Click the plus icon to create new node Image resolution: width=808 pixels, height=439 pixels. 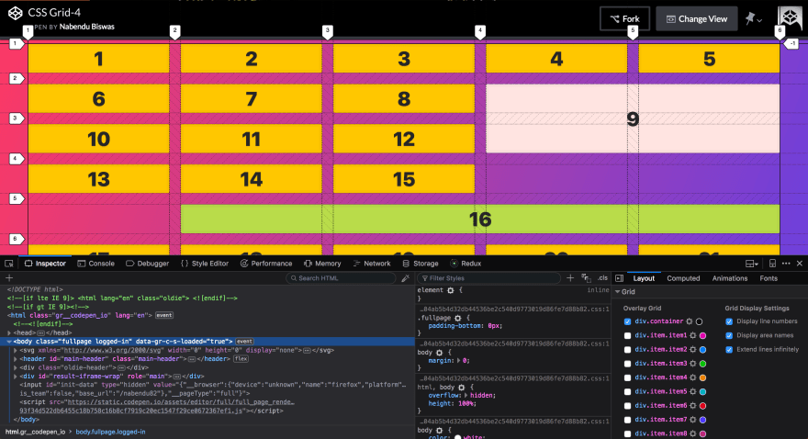tap(9, 278)
